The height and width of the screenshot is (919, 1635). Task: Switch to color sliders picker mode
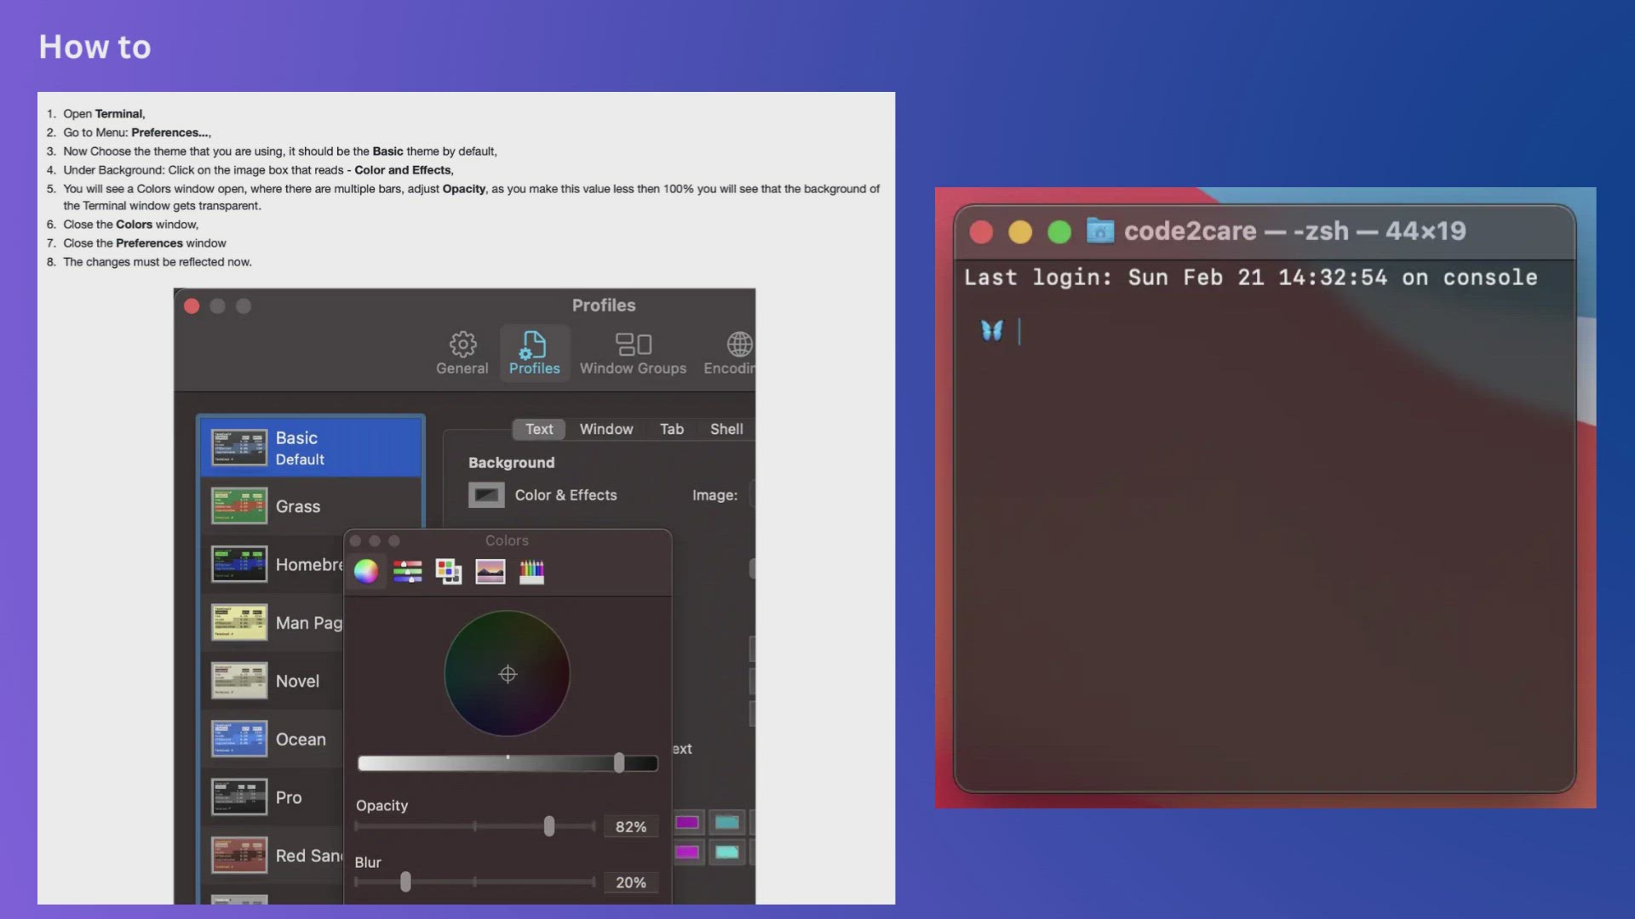[408, 572]
